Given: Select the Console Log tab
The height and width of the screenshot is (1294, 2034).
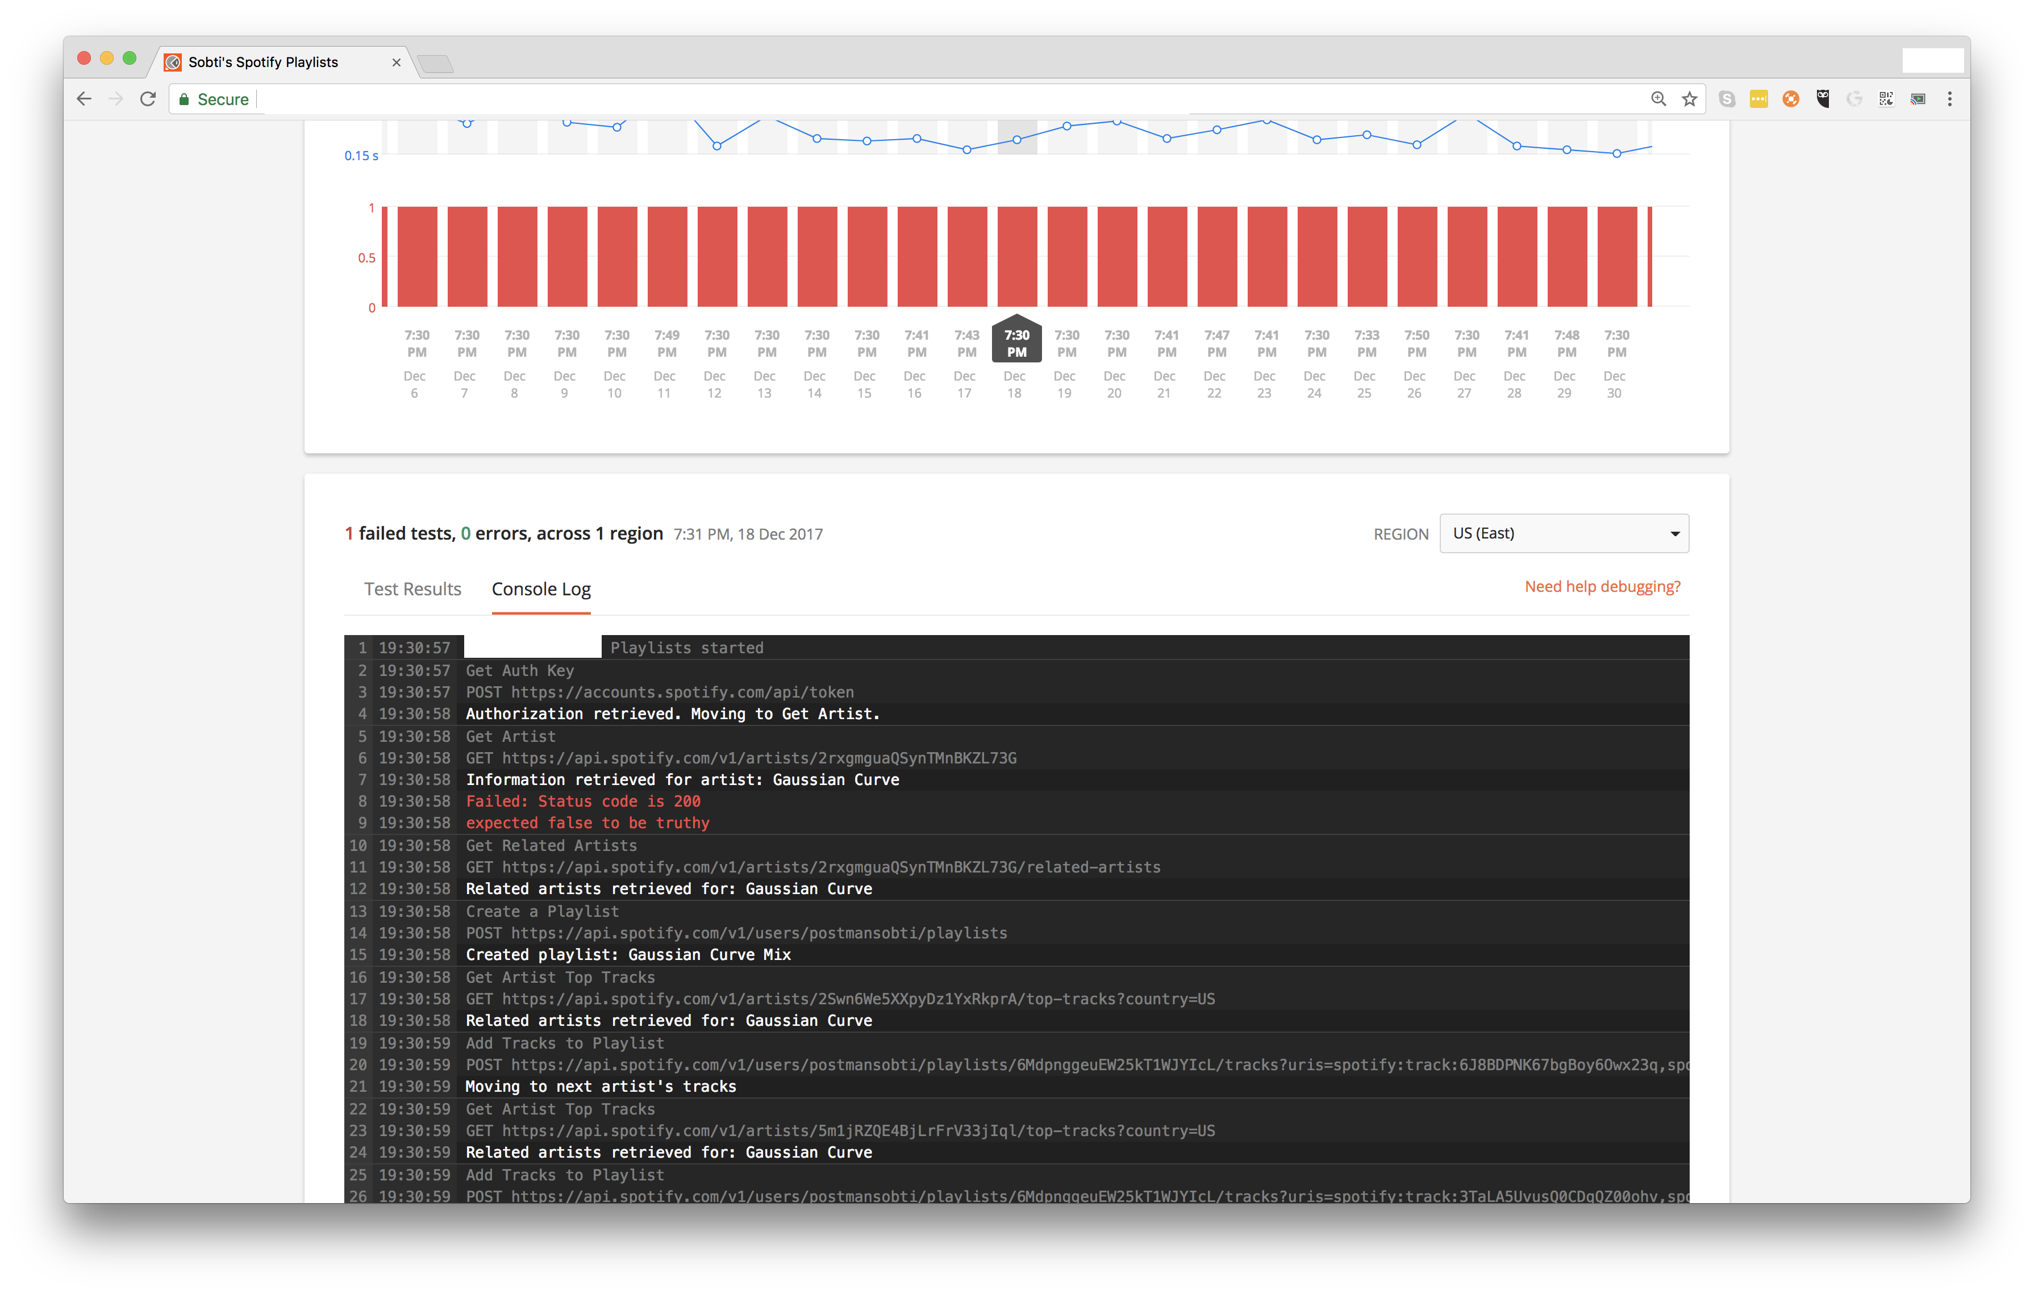Looking at the screenshot, I should (540, 588).
